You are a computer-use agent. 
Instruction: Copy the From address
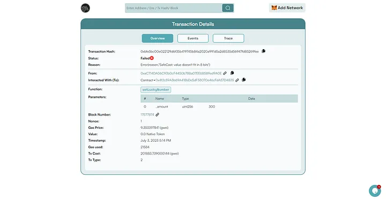coord(232,73)
